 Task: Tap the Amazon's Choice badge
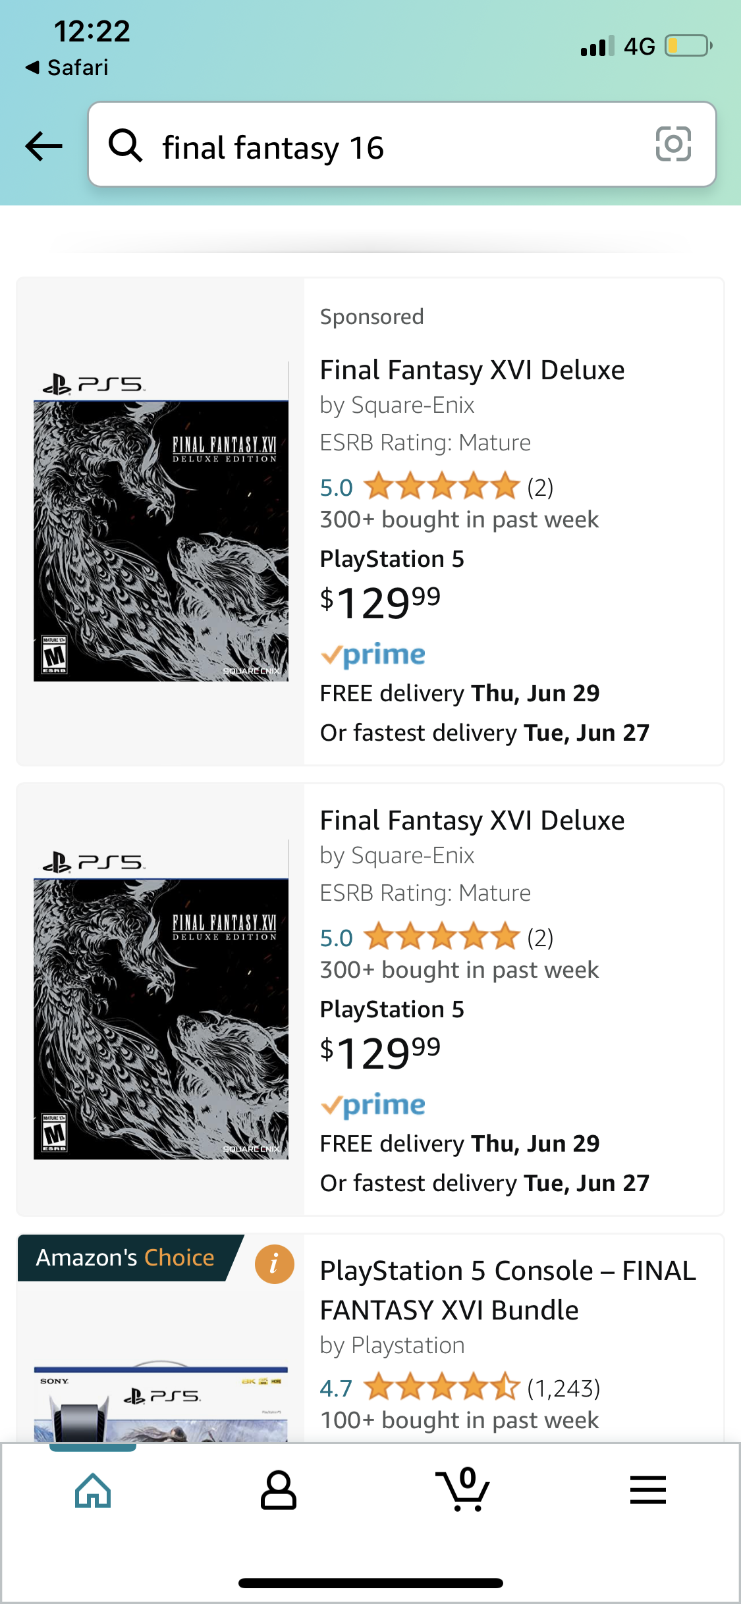[125, 1258]
